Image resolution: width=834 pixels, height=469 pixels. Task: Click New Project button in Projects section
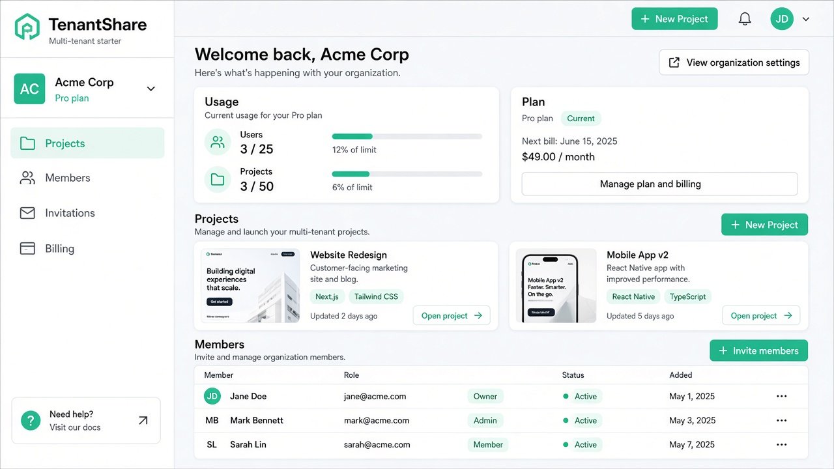pos(764,225)
